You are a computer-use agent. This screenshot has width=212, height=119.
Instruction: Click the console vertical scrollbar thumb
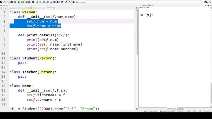point(211,93)
